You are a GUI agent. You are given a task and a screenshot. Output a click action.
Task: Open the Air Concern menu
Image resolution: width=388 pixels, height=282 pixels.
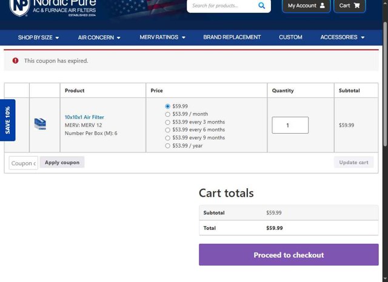(99, 38)
